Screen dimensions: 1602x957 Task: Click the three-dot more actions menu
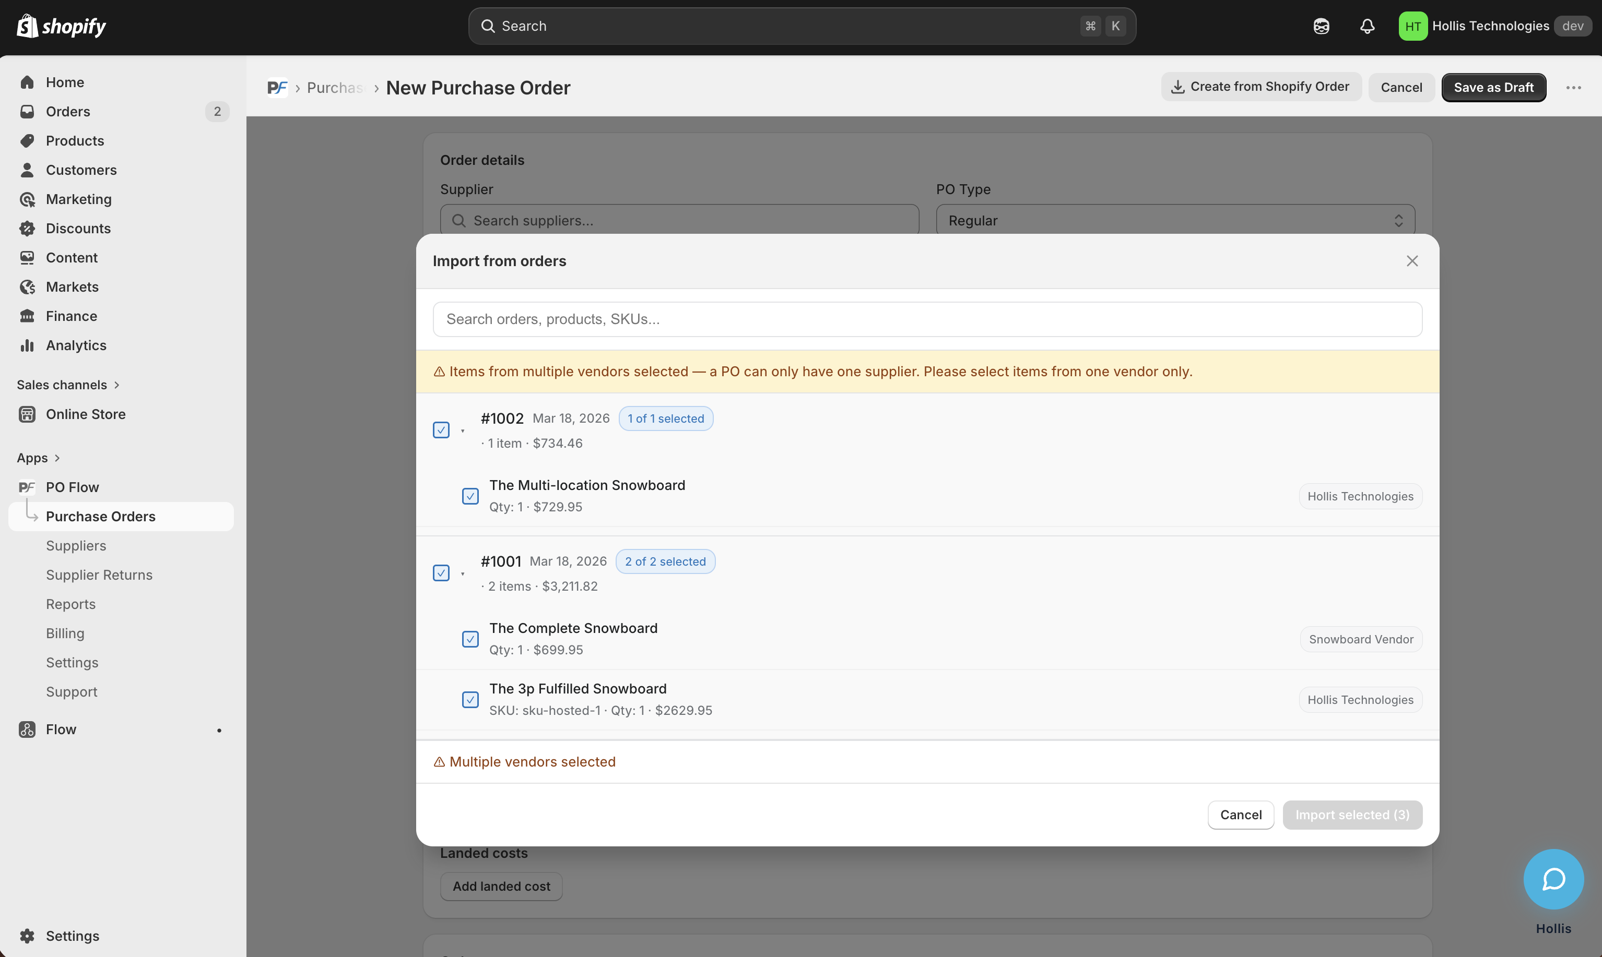click(1573, 88)
